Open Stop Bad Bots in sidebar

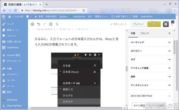tap(12, 106)
